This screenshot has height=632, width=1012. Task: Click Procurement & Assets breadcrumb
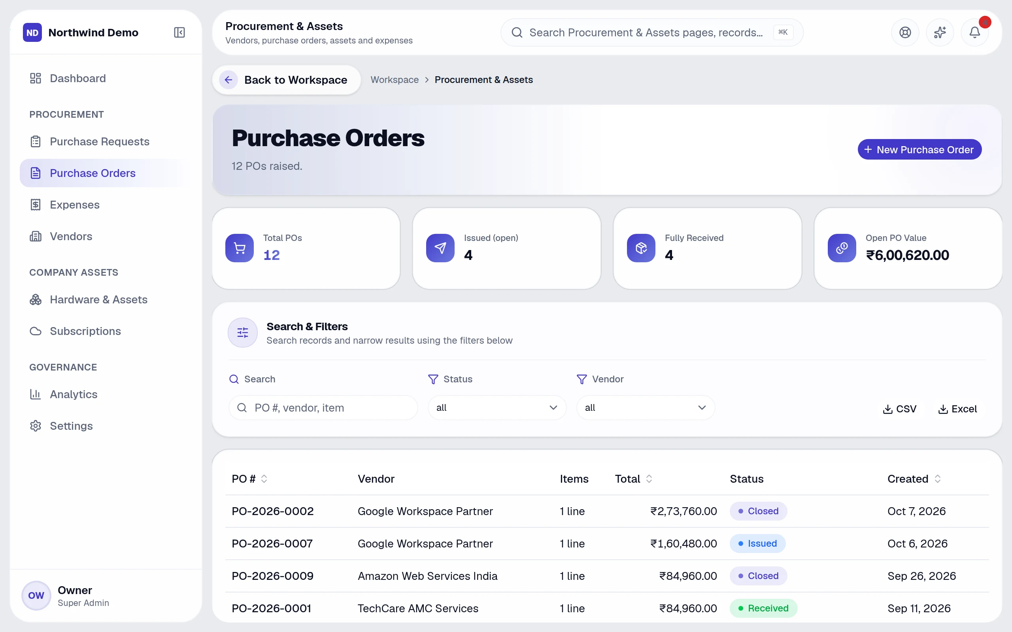point(483,80)
